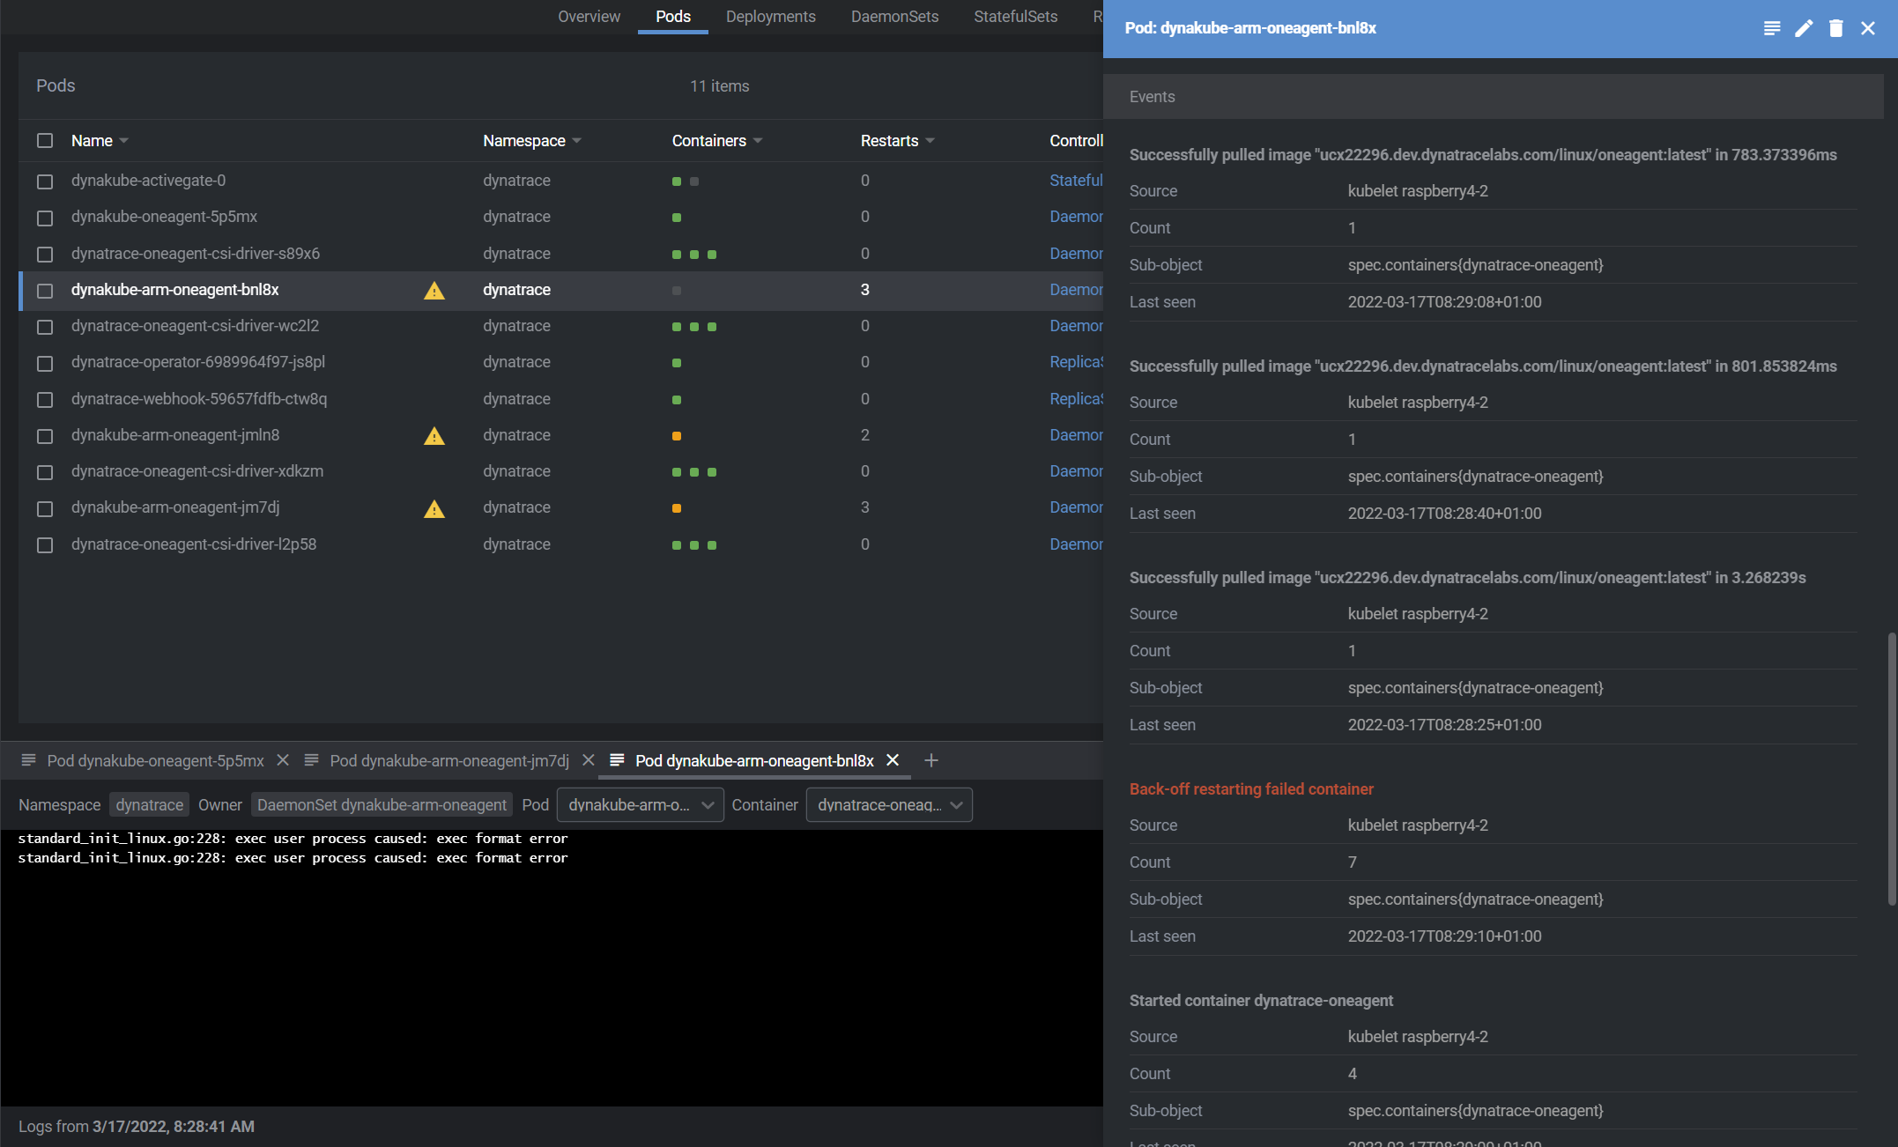Open Pod dynakube-arm-oneagent-jm7dj log tab
Screen dimensions: 1898x1147
click(449, 760)
